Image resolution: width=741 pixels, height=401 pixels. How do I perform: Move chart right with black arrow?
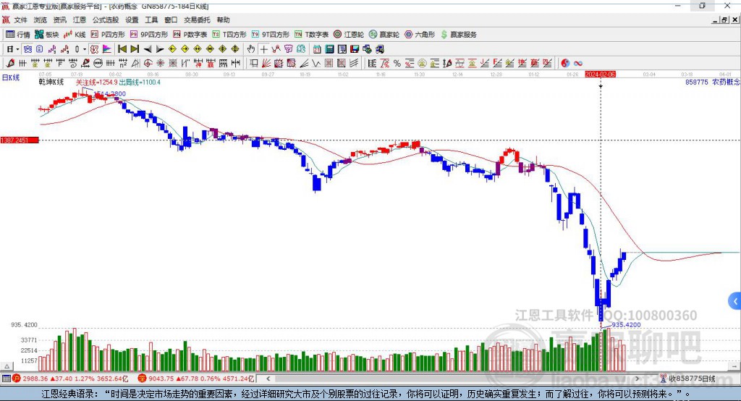(160, 49)
